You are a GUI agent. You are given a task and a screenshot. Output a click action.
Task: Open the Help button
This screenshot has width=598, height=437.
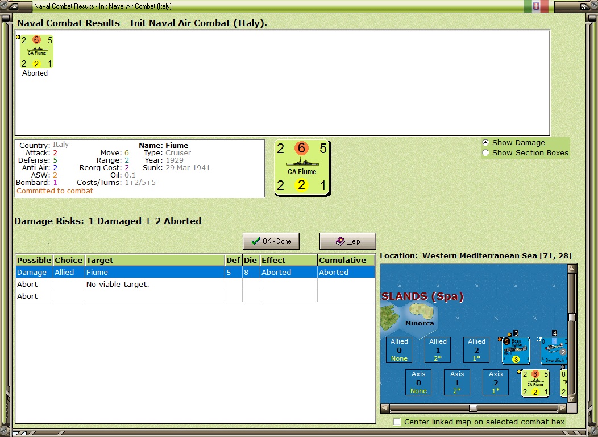(348, 241)
